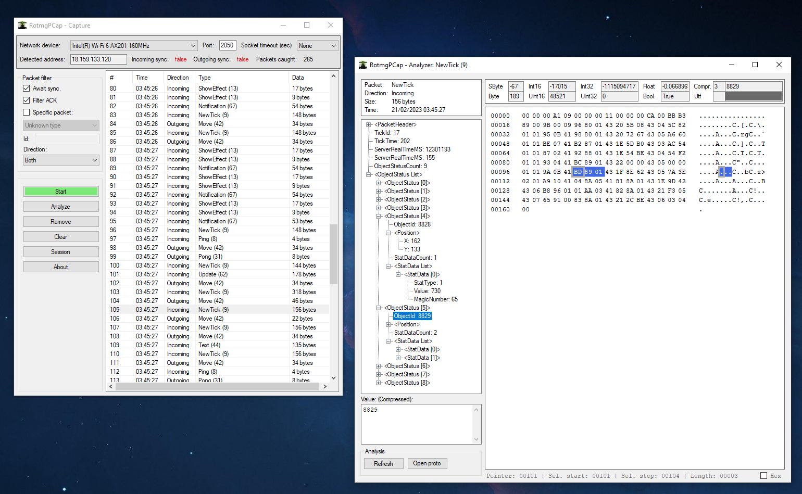Click the Open proto button
Screen dimensions: 802x494
[x=427, y=463]
